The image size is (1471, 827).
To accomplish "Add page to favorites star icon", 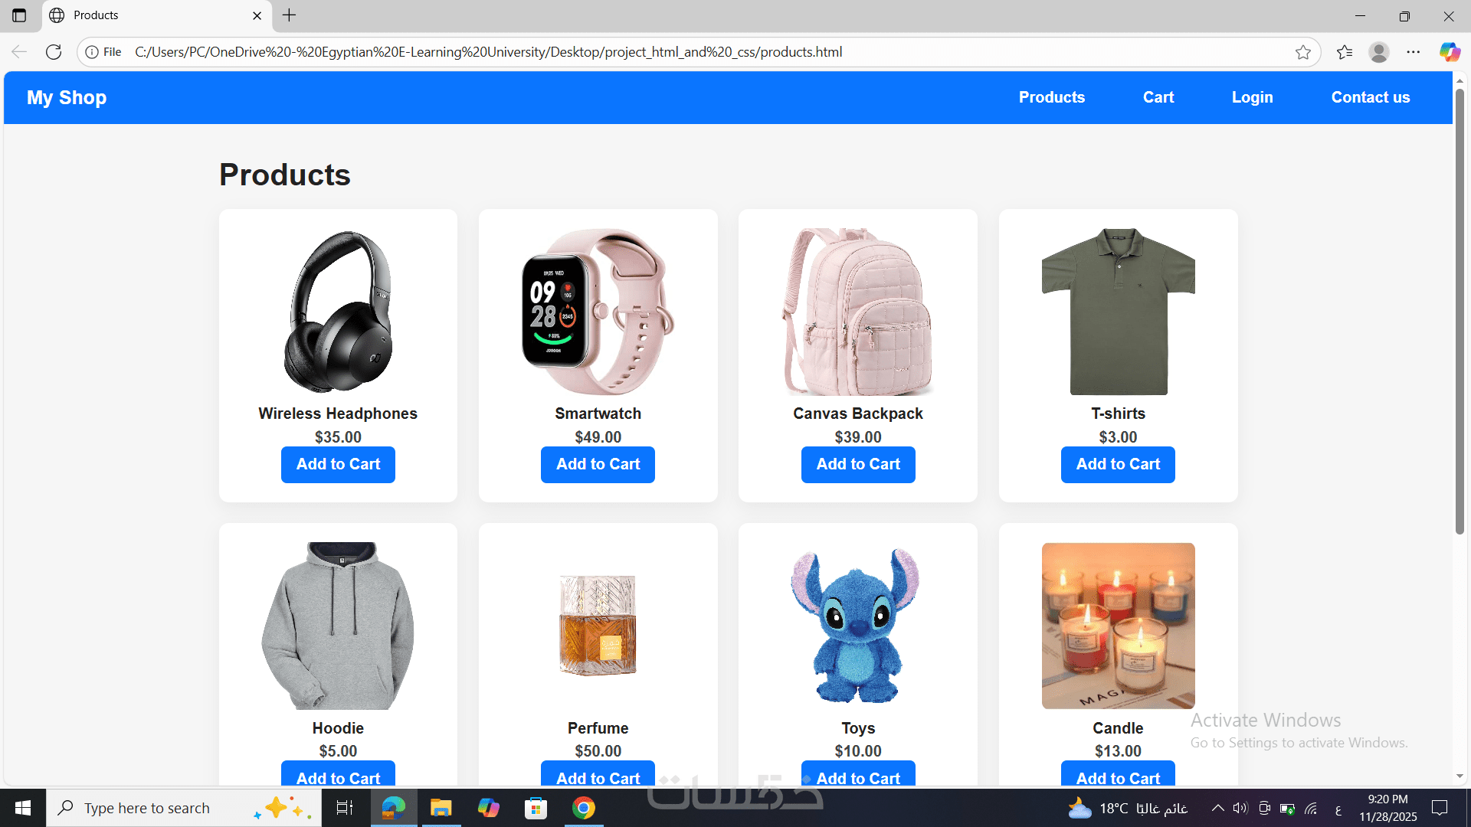I will coord(1303,52).
